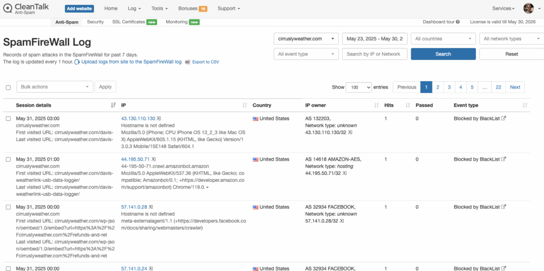Switch to the SSL Certificates tab
This screenshot has width=544, height=271.
(x=134, y=22)
